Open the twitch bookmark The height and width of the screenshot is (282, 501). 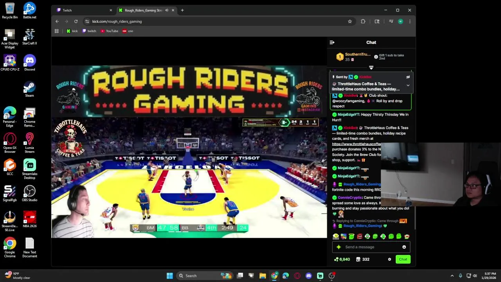89,31
